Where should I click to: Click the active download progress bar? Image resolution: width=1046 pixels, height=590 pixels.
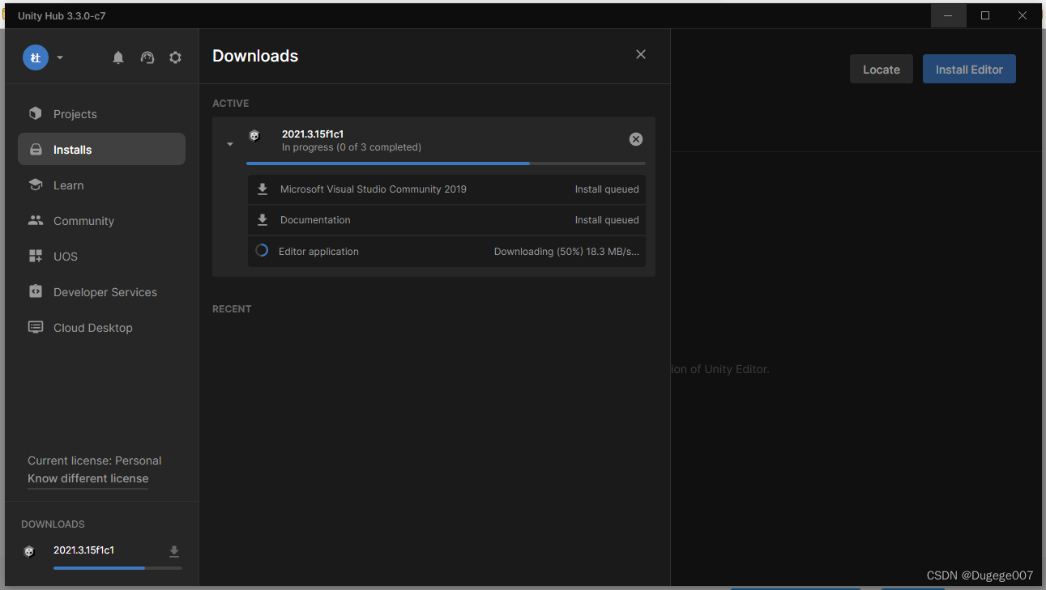(446, 163)
